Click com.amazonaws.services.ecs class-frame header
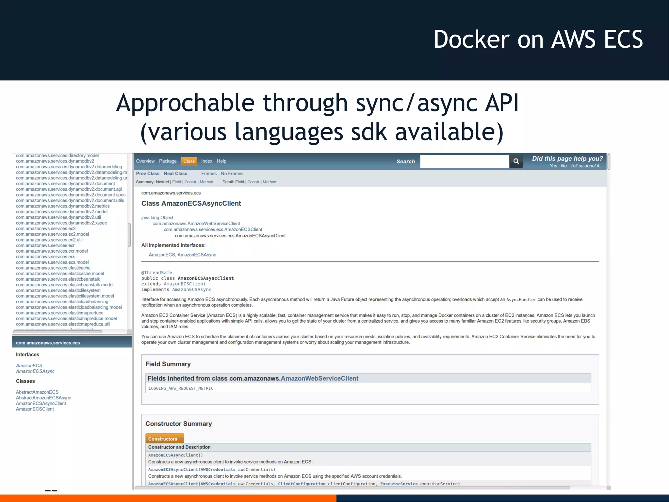 click(x=48, y=343)
